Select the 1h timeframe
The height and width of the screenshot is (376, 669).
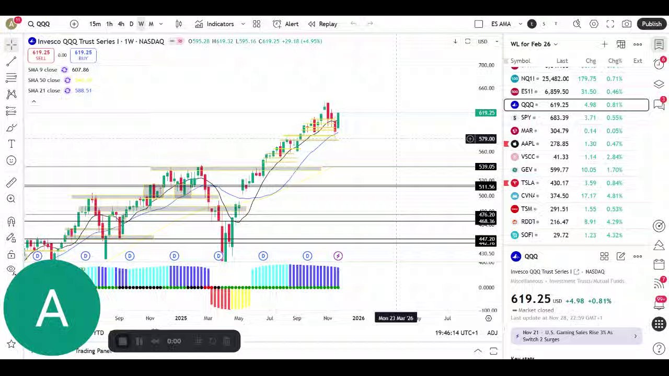tap(109, 24)
